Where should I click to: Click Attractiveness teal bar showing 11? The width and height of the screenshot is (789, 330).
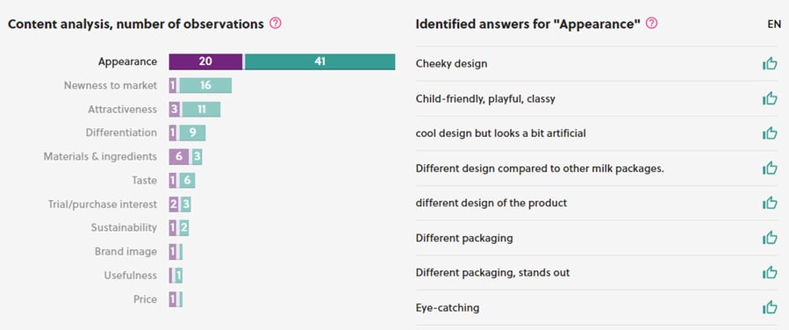point(201,109)
